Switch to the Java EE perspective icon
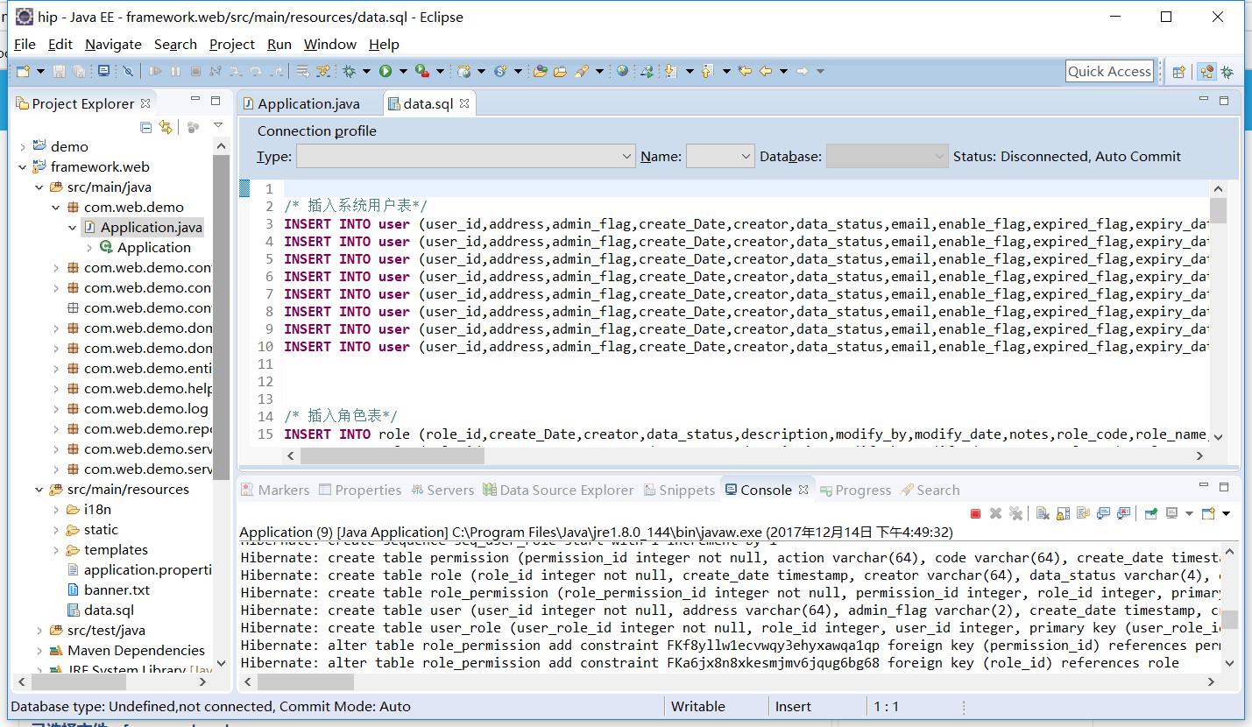 click(1206, 72)
